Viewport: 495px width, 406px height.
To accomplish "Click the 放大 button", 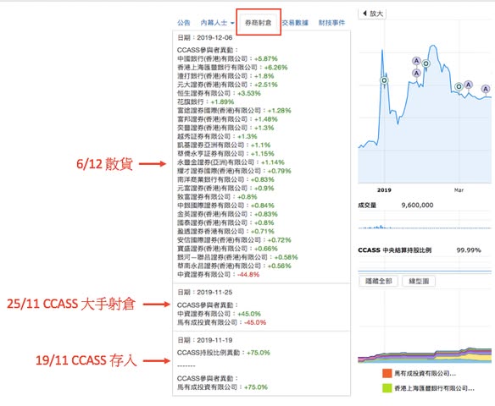I will tap(372, 14).
